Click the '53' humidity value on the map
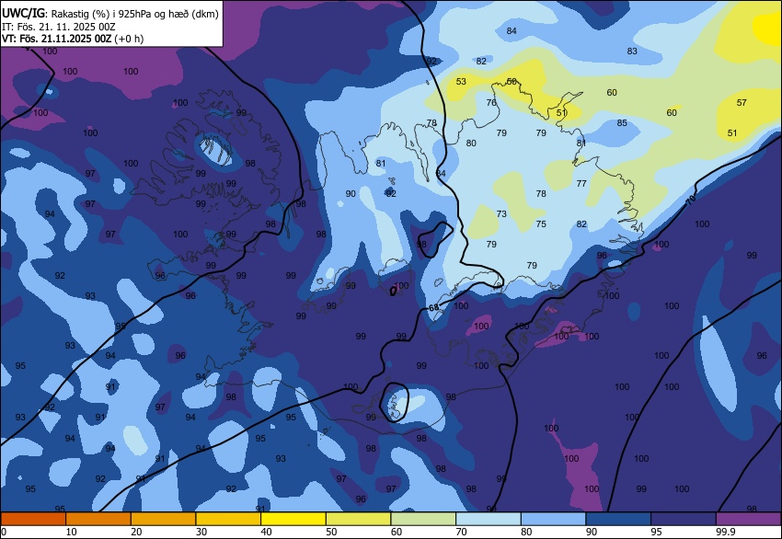The image size is (782, 539). tap(461, 81)
